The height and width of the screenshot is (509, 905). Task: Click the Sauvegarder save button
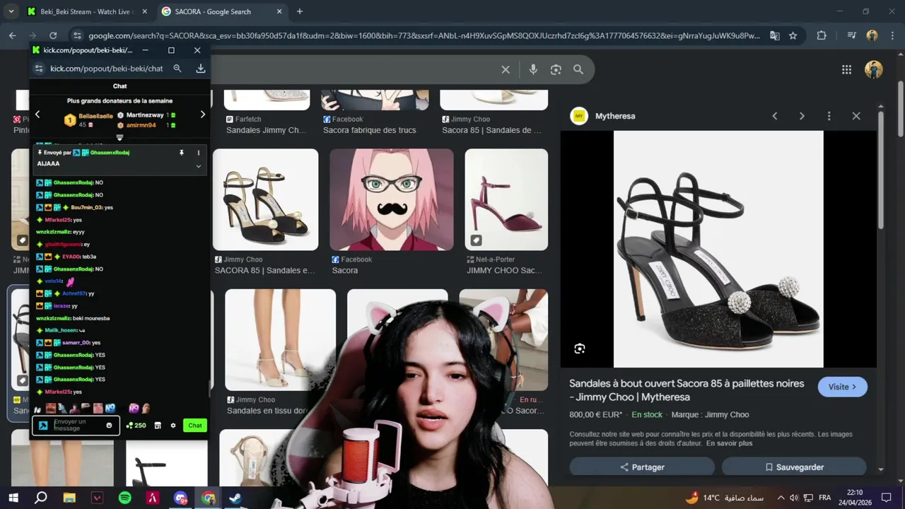click(x=794, y=467)
